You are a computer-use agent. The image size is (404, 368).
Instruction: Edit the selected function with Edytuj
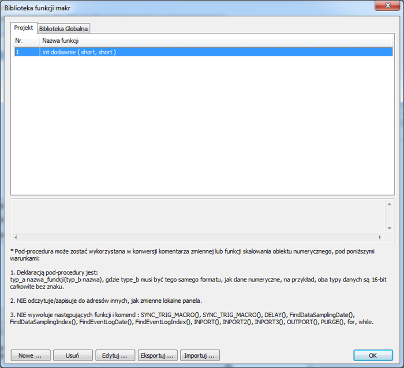click(115, 355)
